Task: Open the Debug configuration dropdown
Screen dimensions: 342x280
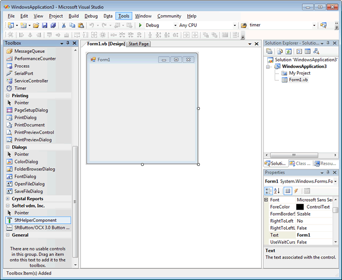Action: (x=174, y=25)
